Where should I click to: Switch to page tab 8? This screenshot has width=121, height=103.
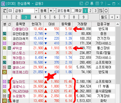(x=74, y=17)
